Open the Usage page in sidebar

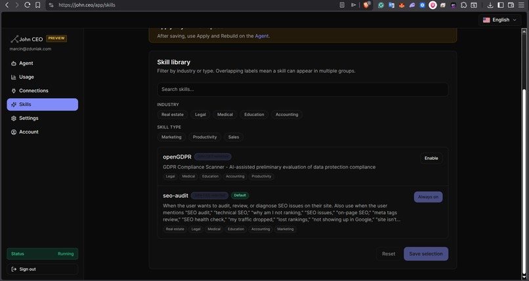click(x=42, y=77)
